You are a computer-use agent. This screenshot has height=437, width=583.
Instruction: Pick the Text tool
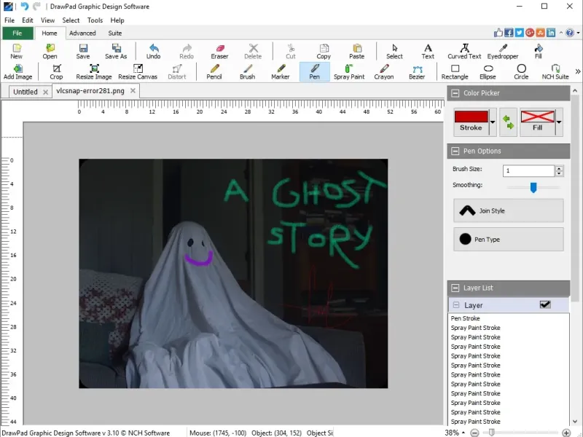pos(428,51)
